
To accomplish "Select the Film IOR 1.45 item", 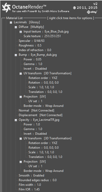I will pyautogui.click(x=29, y=189).
